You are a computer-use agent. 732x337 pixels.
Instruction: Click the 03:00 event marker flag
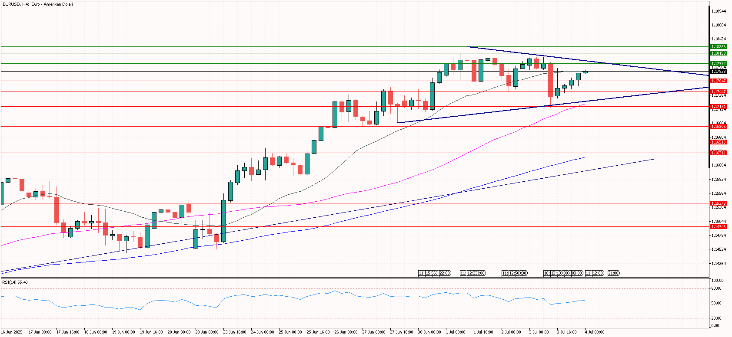click(x=577, y=273)
